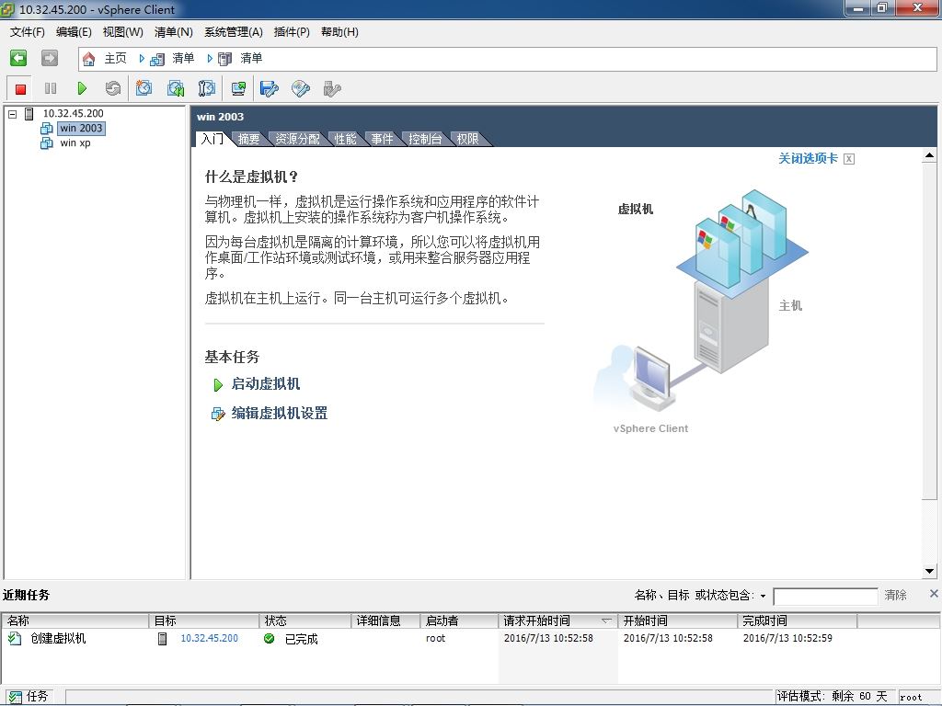Select 10.32.45.200 host in the tree
942x706 pixels.
(74, 113)
